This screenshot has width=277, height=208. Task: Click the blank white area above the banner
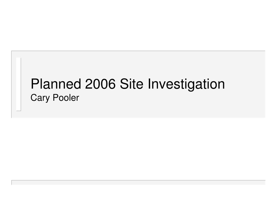tap(138, 25)
